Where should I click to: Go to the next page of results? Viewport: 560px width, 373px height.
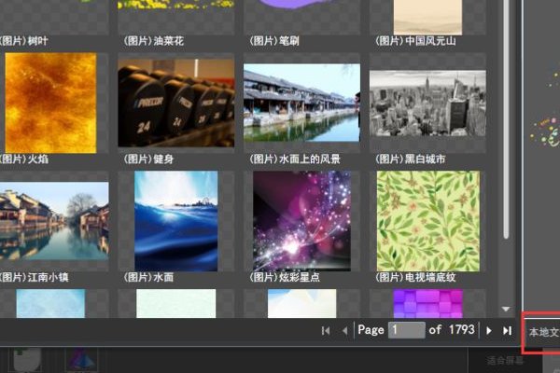click(x=489, y=330)
